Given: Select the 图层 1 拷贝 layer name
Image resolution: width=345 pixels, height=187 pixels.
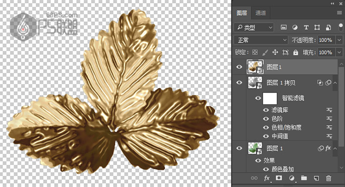Looking at the screenshot, I should pos(281,83).
